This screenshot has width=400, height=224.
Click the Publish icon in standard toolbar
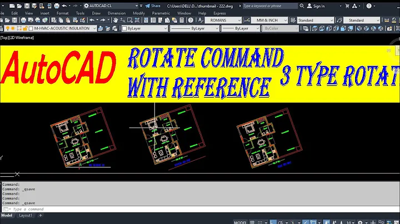coord(38,20)
